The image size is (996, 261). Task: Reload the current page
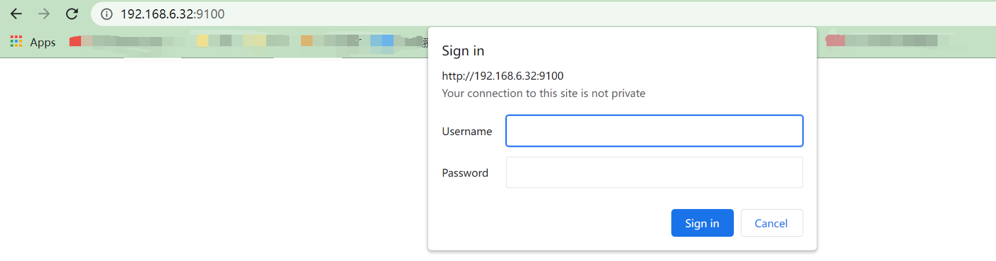tap(72, 14)
